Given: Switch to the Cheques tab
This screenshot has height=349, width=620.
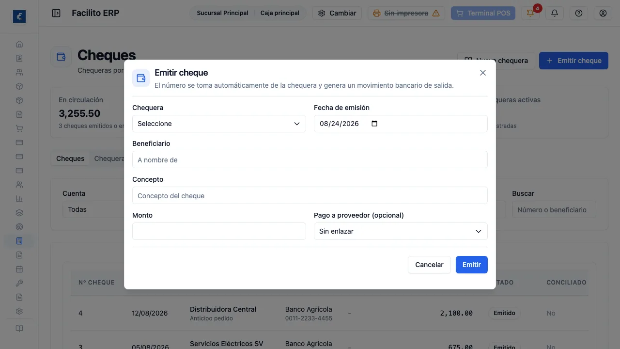Looking at the screenshot, I should point(70,159).
